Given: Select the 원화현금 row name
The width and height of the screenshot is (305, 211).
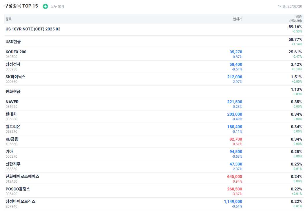Looking at the screenshot, I should [13, 92].
